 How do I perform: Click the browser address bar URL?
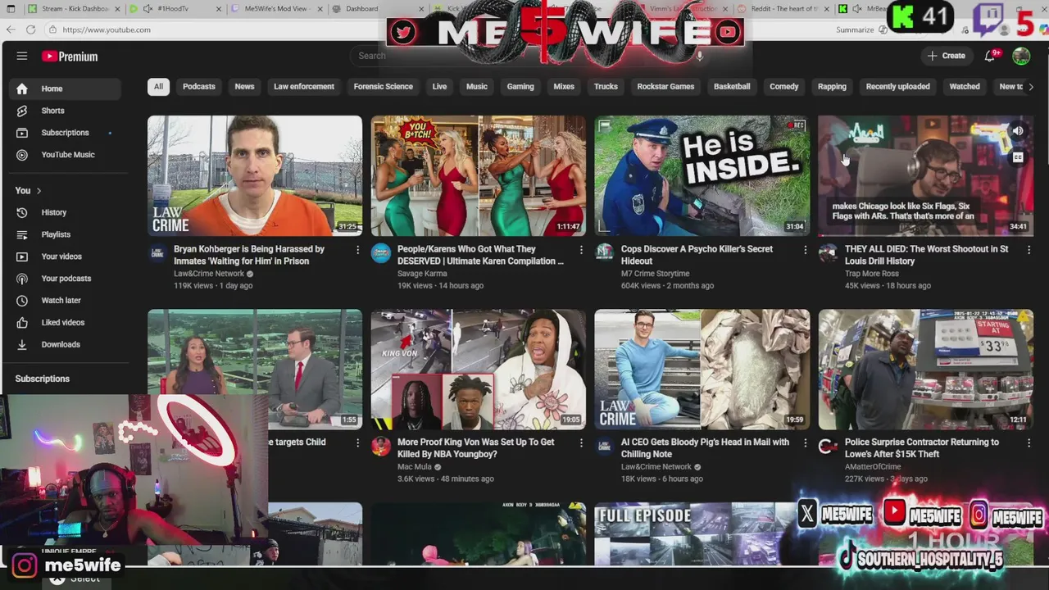(x=107, y=29)
